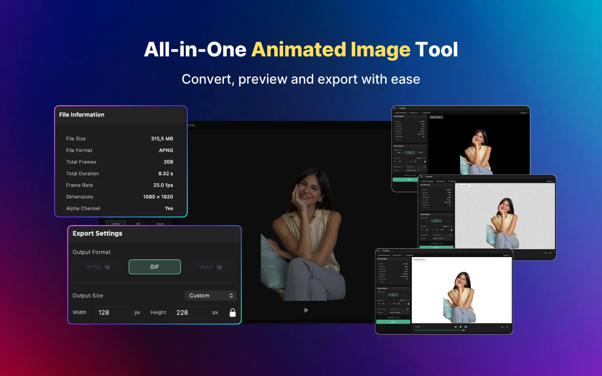
Task: Open the playback speed dropdown in the preview bar
Action: (502, 327)
